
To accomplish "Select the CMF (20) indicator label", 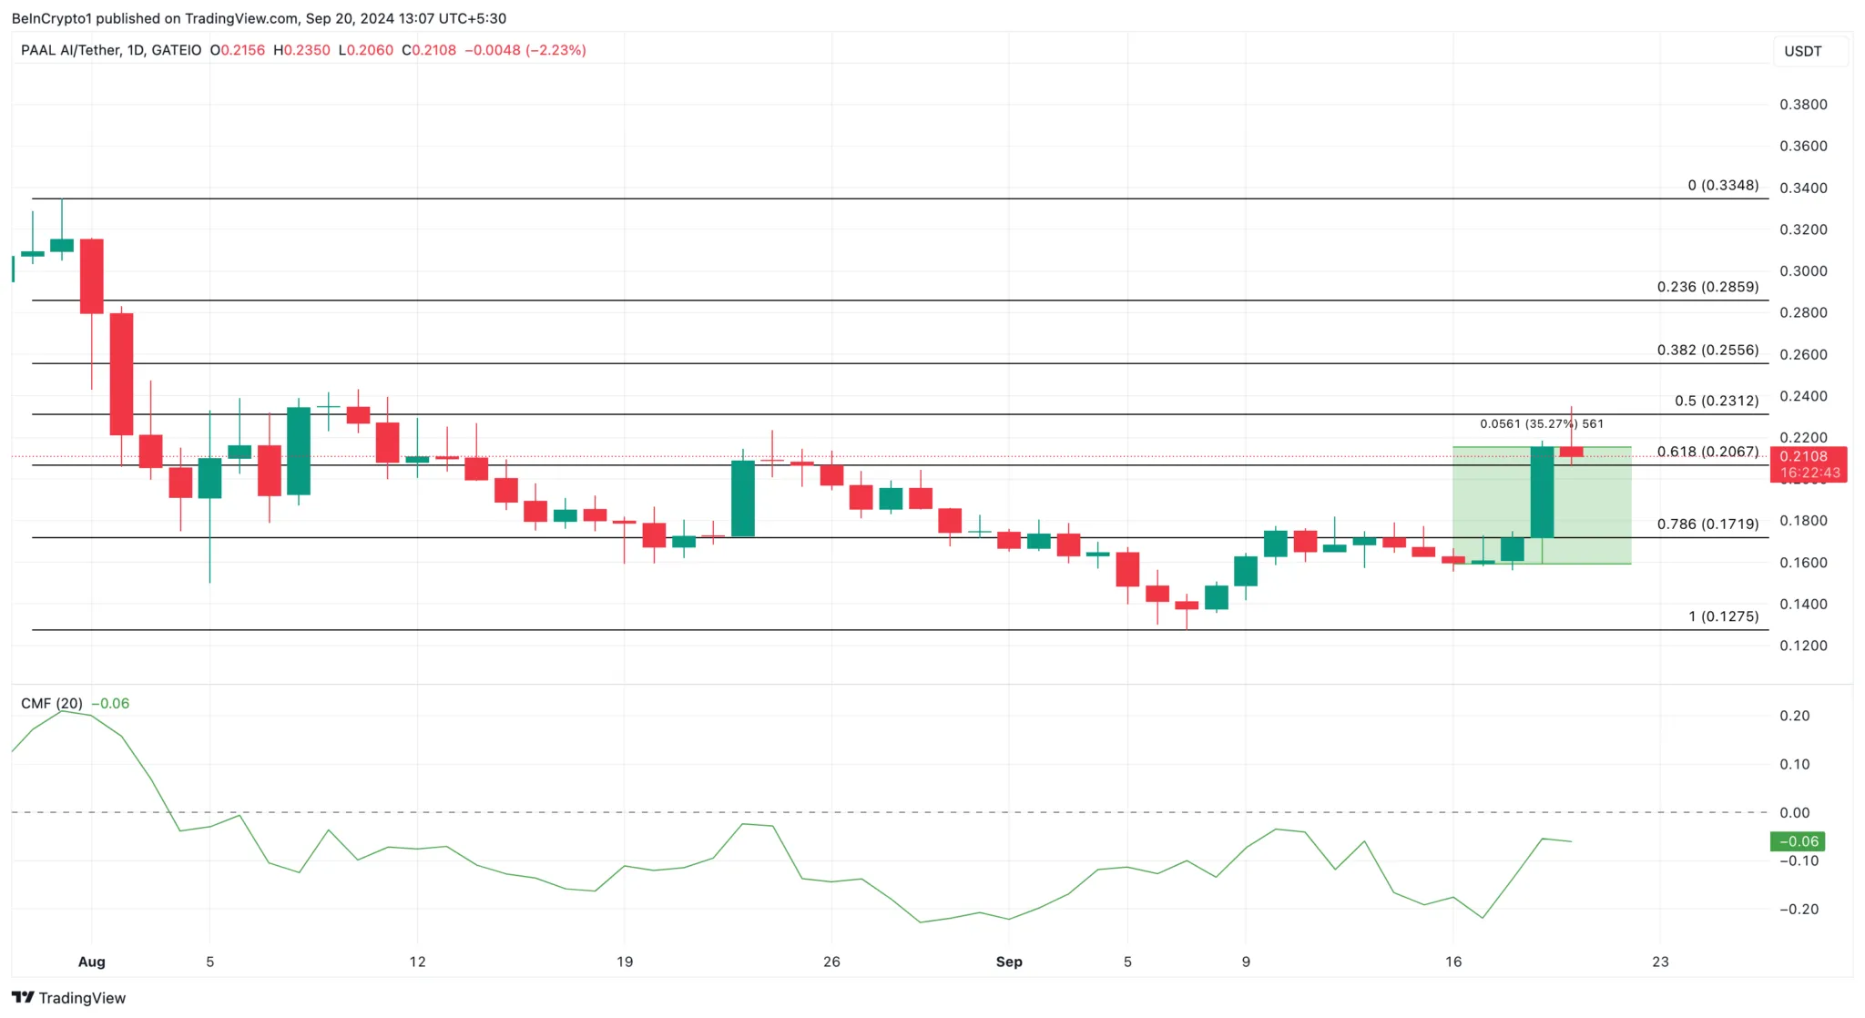I will coord(52,703).
